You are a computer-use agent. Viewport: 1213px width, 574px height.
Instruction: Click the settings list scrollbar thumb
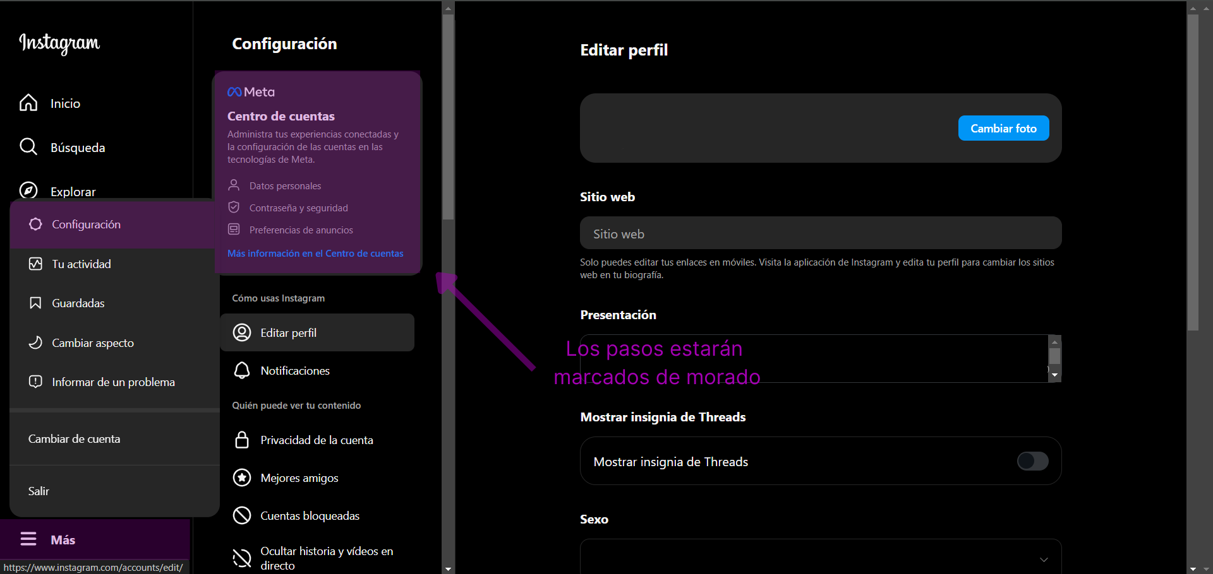448,117
